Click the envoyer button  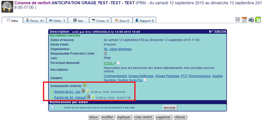coord(170,108)
